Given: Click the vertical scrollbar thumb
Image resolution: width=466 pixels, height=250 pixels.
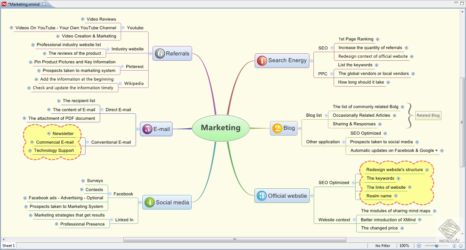Looking at the screenshot, I should click(x=462, y=122).
